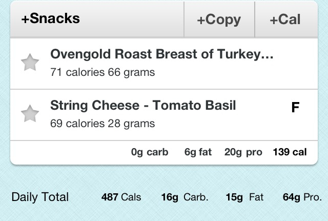
Task: Tap the snacks 20g pro total
Action: pyautogui.click(x=243, y=152)
